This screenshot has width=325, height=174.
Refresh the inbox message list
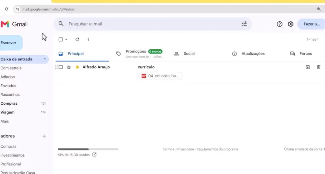(77, 39)
